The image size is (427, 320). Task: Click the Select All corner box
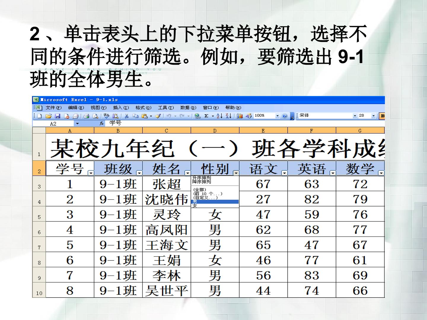click(39, 130)
